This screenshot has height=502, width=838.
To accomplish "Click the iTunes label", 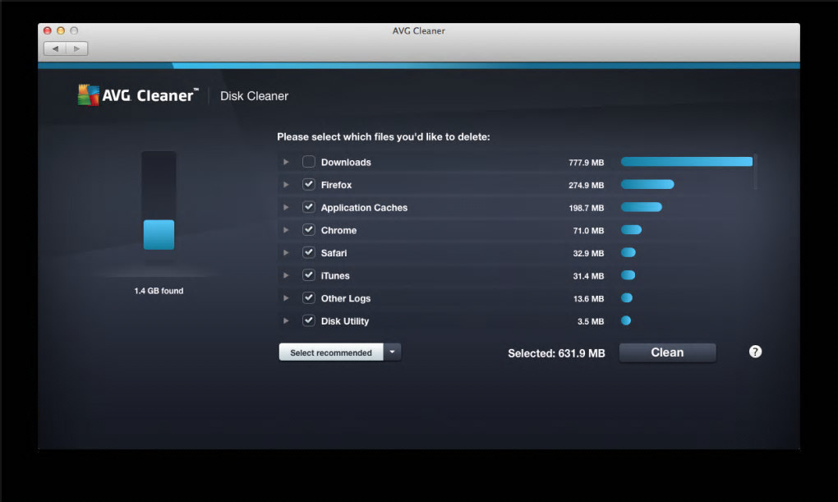I will point(335,276).
